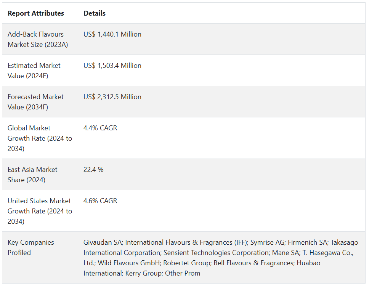Click the Symrise AG company name

(x=267, y=242)
